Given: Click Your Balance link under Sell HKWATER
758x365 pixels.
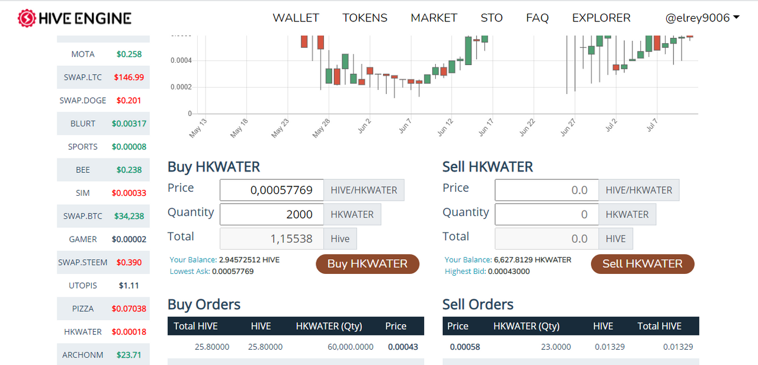Looking at the screenshot, I should [x=468, y=260].
